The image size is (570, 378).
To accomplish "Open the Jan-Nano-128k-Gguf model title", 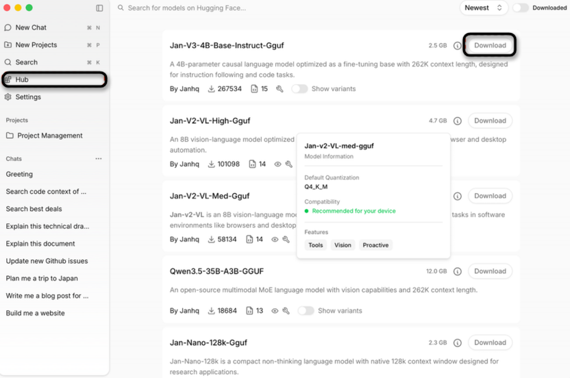I will [x=208, y=342].
